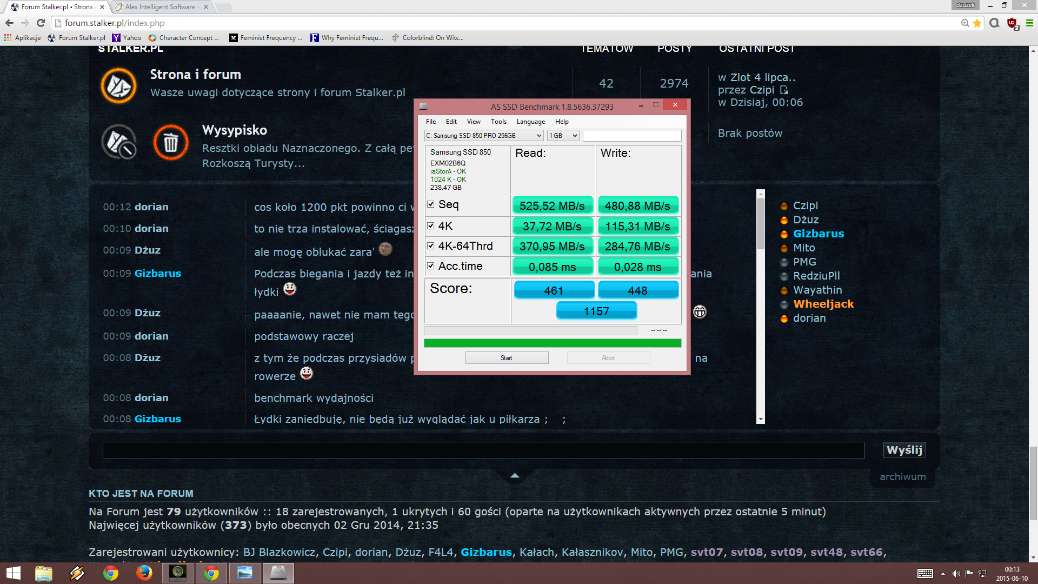This screenshot has width=1038, height=584.
Task: Switch to the active Chrome taskbar window
Action: point(211,573)
